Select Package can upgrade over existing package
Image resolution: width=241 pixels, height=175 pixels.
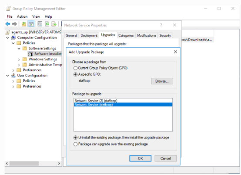point(75,144)
